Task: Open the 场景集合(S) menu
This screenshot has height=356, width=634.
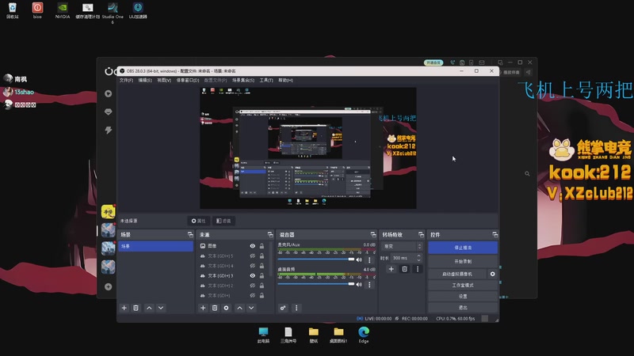Action: click(x=243, y=81)
